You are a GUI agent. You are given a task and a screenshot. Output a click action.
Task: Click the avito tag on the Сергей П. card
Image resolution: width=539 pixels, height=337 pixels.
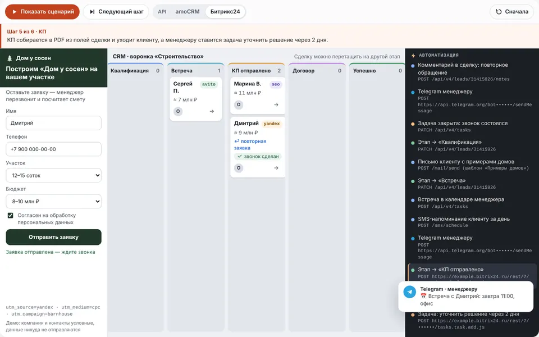pos(209,84)
